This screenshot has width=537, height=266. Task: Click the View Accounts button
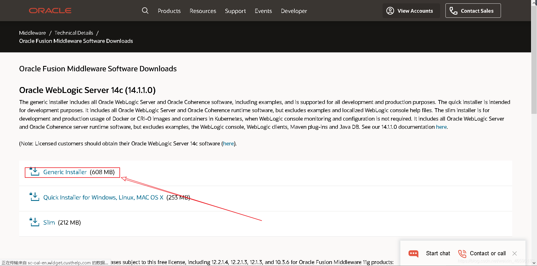pyautogui.click(x=411, y=11)
